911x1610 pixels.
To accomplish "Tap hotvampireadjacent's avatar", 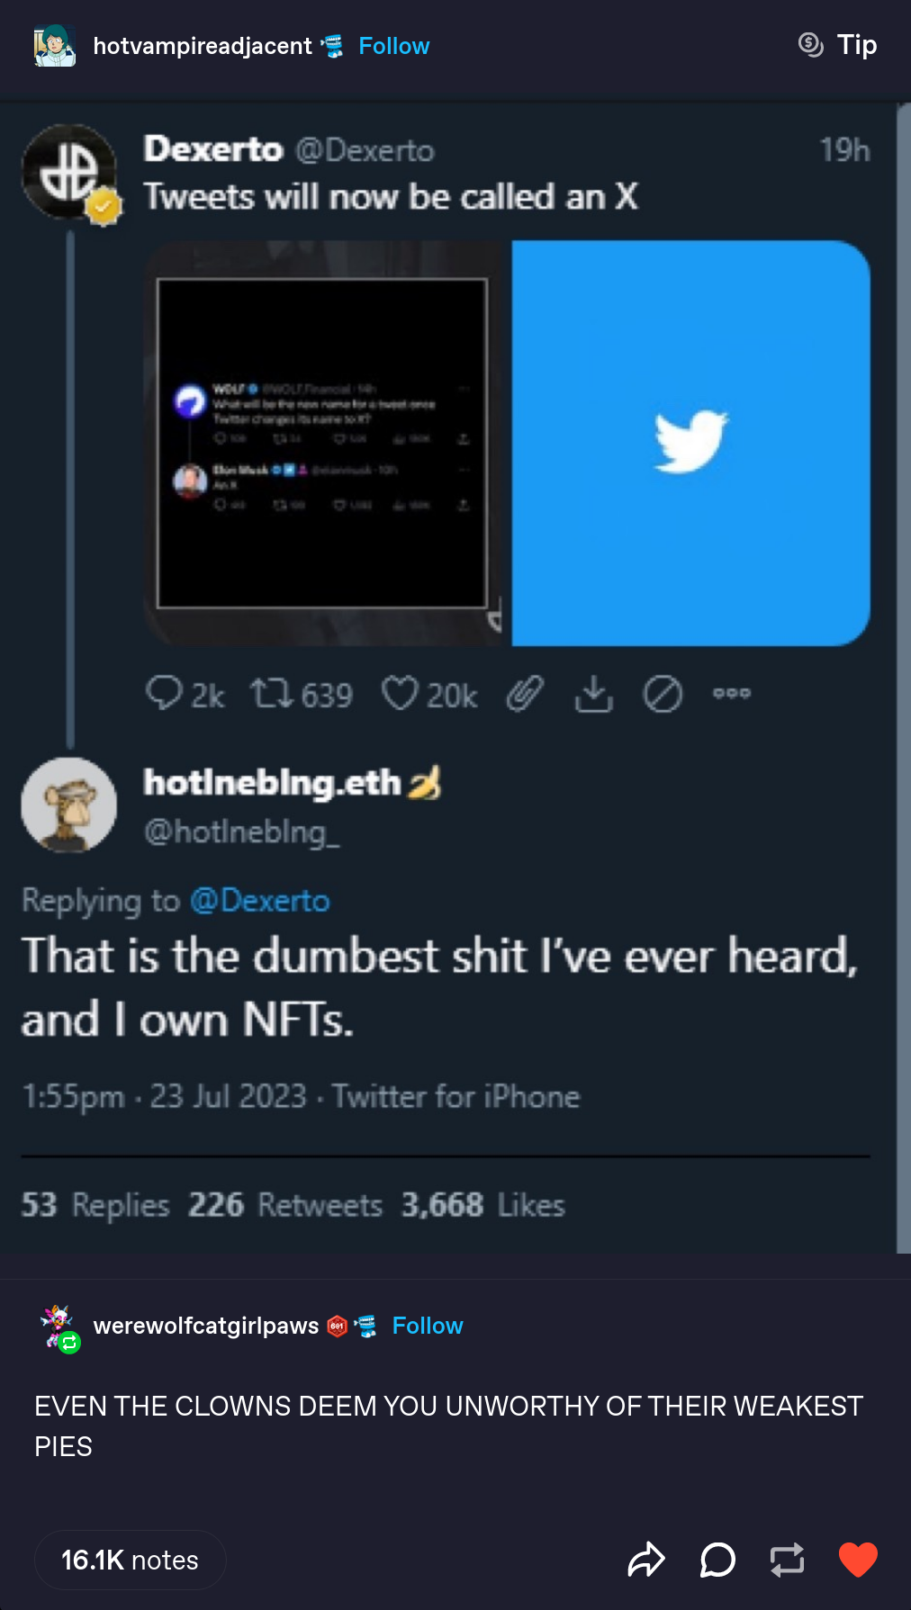I will tap(53, 46).
